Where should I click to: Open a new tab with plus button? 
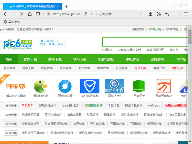(66, 6)
